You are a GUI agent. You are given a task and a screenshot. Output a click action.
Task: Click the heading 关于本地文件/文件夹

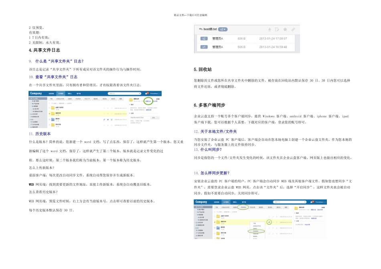[219, 131]
